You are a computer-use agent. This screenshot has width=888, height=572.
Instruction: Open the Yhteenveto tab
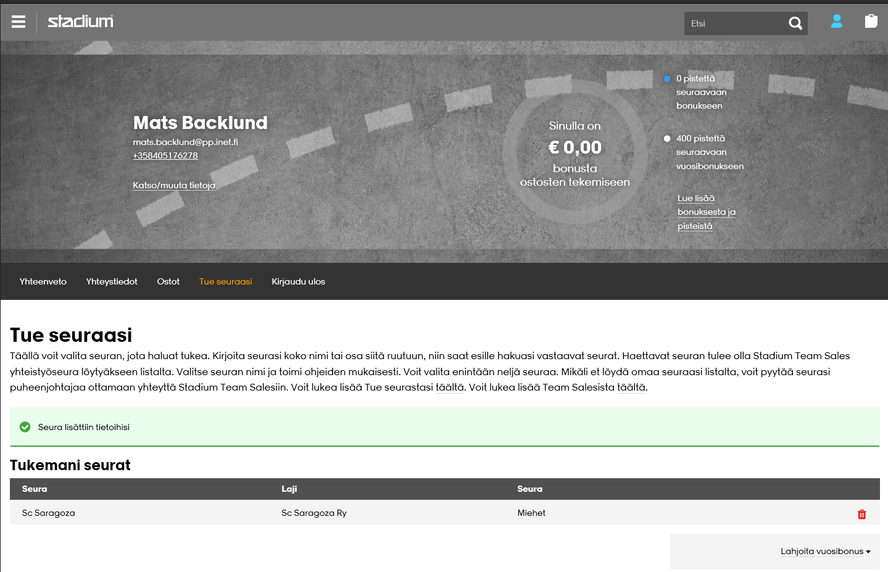pyautogui.click(x=43, y=281)
